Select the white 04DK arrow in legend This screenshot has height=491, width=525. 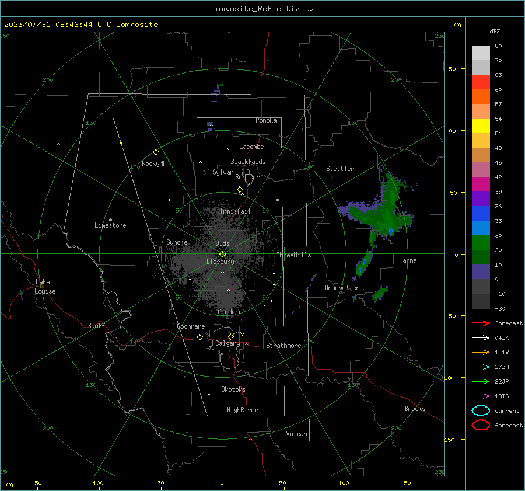point(481,337)
